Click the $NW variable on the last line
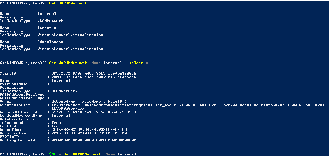Screen dimensions: 329x156 [53, 154]
